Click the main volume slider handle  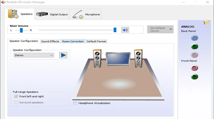click(115, 30)
